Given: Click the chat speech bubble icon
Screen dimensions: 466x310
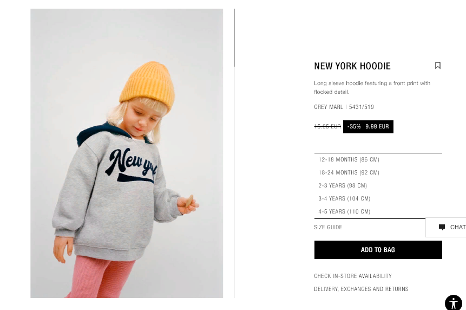Looking at the screenshot, I should 442,227.
